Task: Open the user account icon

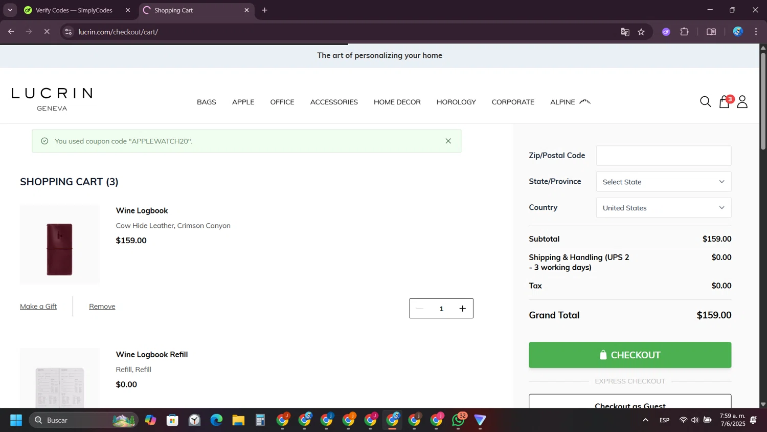Action: click(x=742, y=102)
